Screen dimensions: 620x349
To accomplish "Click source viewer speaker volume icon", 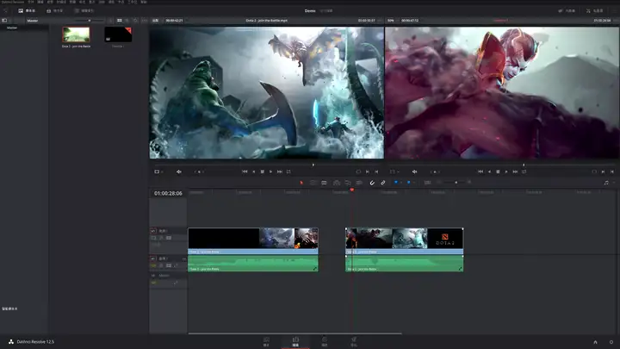I will tap(179, 171).
